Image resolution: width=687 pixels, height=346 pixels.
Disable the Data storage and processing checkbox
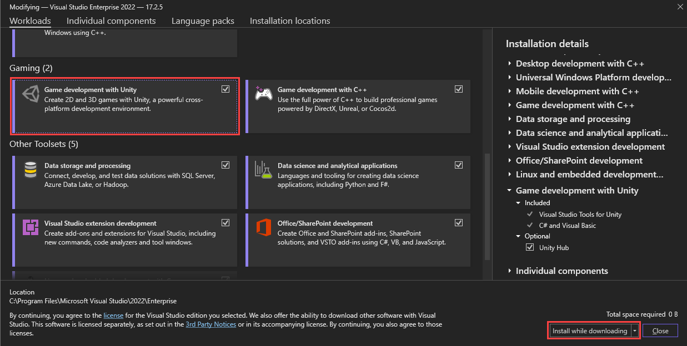pyautogui.click(x=225, y=165)
